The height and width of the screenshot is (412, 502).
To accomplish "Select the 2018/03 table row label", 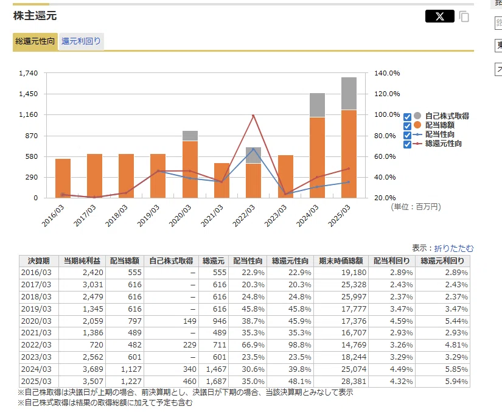I will [36, 297].
